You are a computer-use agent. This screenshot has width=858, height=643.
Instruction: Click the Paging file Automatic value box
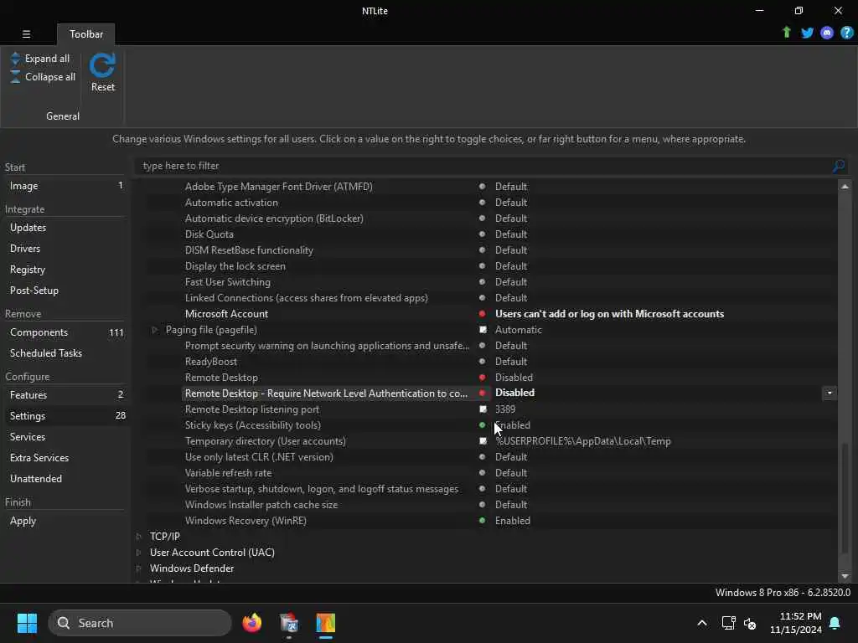click(483, 330)
